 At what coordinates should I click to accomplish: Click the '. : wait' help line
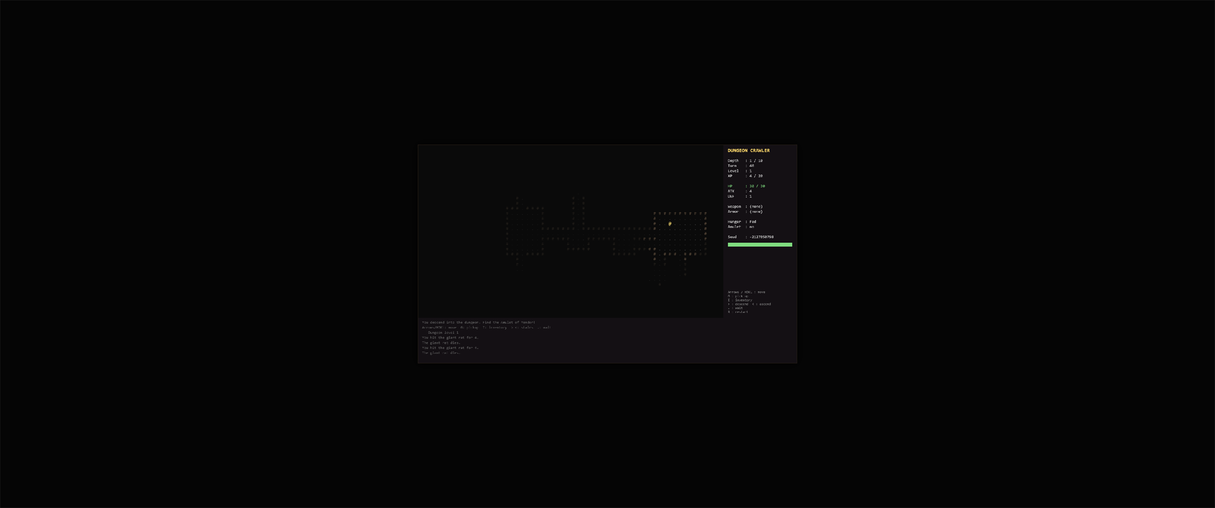(735, 308)
